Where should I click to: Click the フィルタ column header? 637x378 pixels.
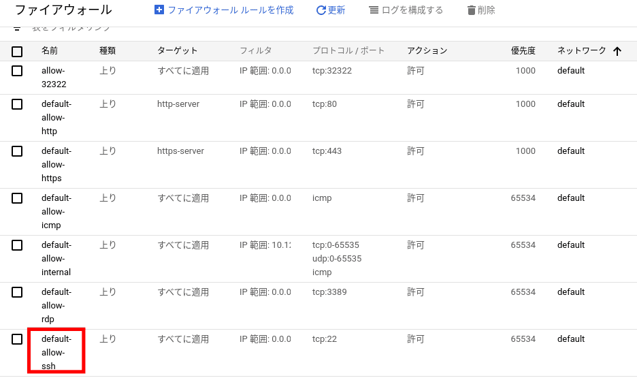(255, 51)
